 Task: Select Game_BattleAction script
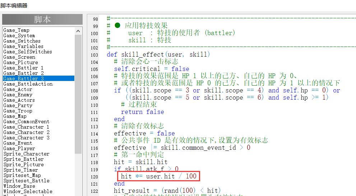click(x=28, y=84)
